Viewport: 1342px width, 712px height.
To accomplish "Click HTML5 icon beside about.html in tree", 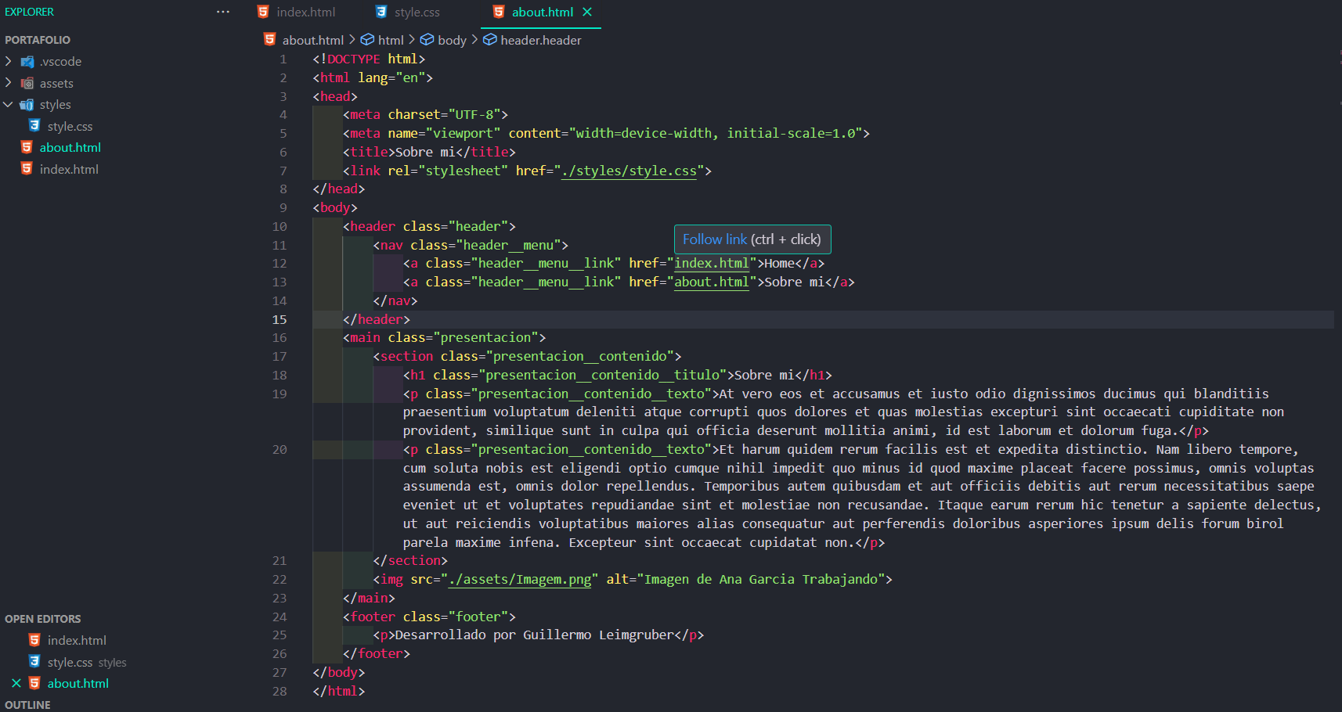I will (x=27, y=147).
